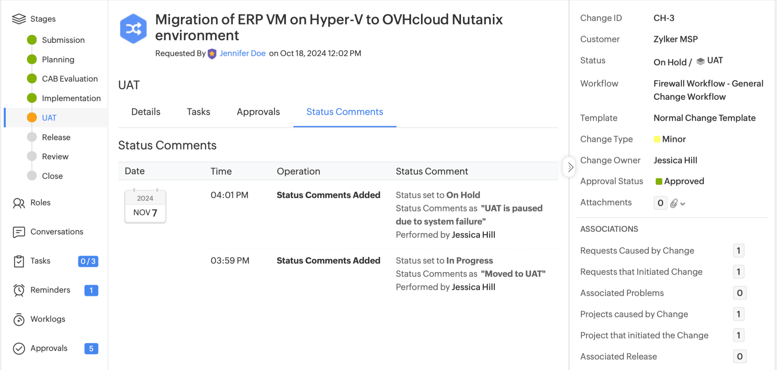Click the Tasks clipboard icon
Viewport: 777px width, 370px height.
pos(19,261)
